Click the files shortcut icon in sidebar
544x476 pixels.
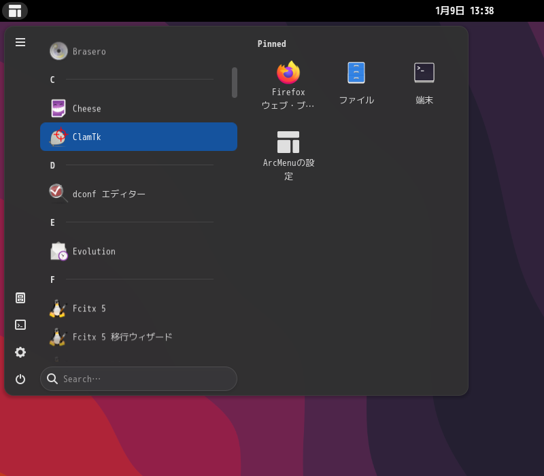20,298
